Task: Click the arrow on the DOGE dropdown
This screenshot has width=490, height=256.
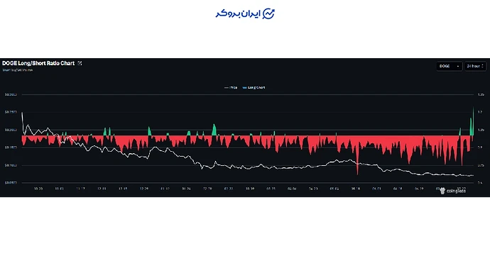Action: click(x=458, y=66)
